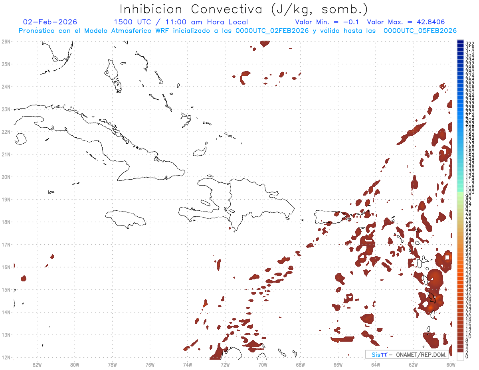Select the date '02-Feb-2026'
The width and height of the screenshot is (479, 370).
(50, 22)
